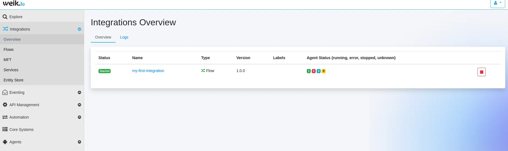This screenshot has width=508, height=151.
Task: Expand the API Management section chevron
Action: click(x=80, y=105)
